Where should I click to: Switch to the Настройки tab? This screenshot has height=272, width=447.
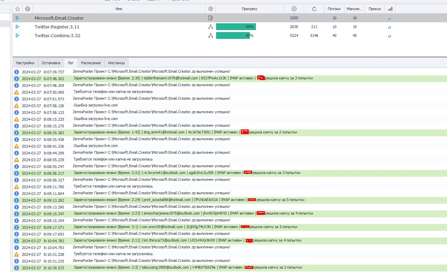[25, 63]
